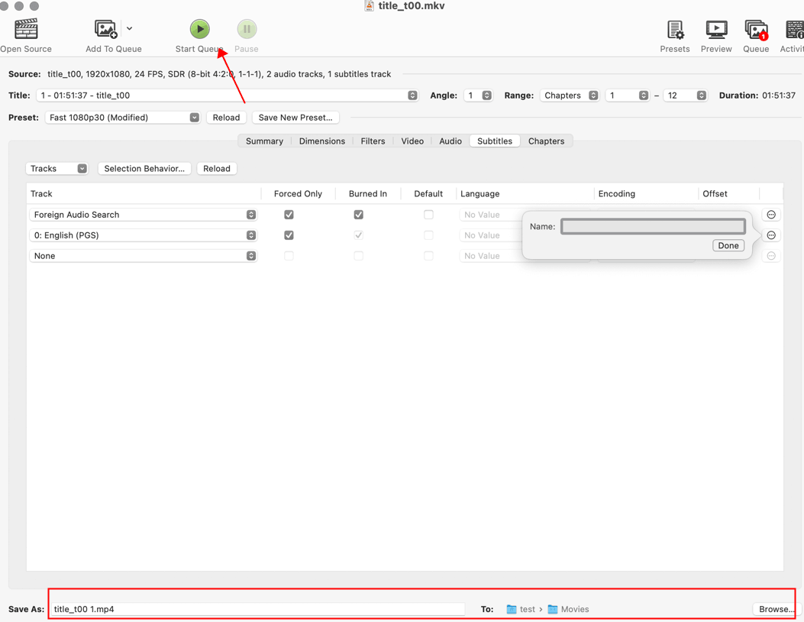Toggle Burned In for Foreign Audio Search
This screenshot has width=804, height=622.
click(358, 215)
